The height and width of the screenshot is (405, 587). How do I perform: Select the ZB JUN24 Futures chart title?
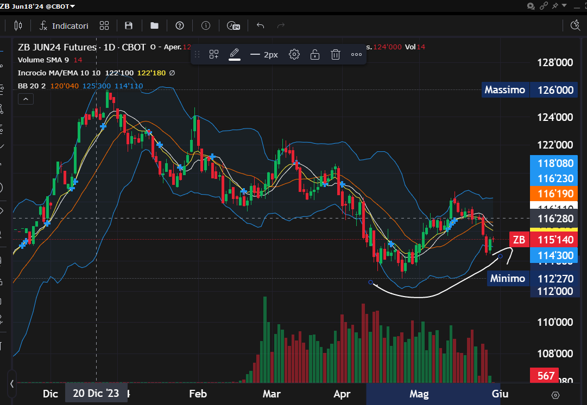tap(81, 48)
